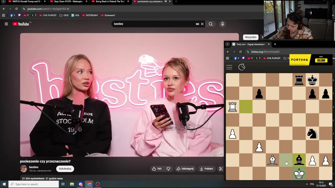
Task: Select the black knight on g4
Action: [x=312, y=133]
